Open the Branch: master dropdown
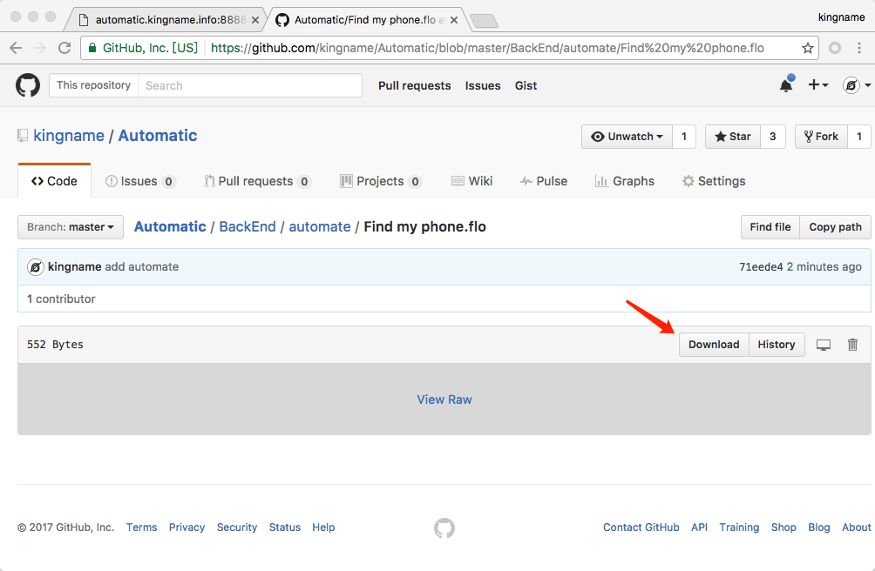The height and width of the screenshot is (571, 875). (71, 227)
